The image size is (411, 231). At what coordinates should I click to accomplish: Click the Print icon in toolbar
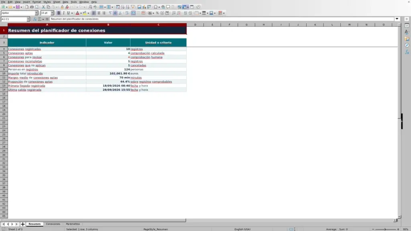[x=32, y=7]
